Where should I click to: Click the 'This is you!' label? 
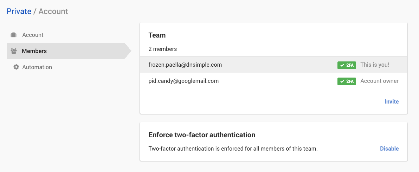375,65
